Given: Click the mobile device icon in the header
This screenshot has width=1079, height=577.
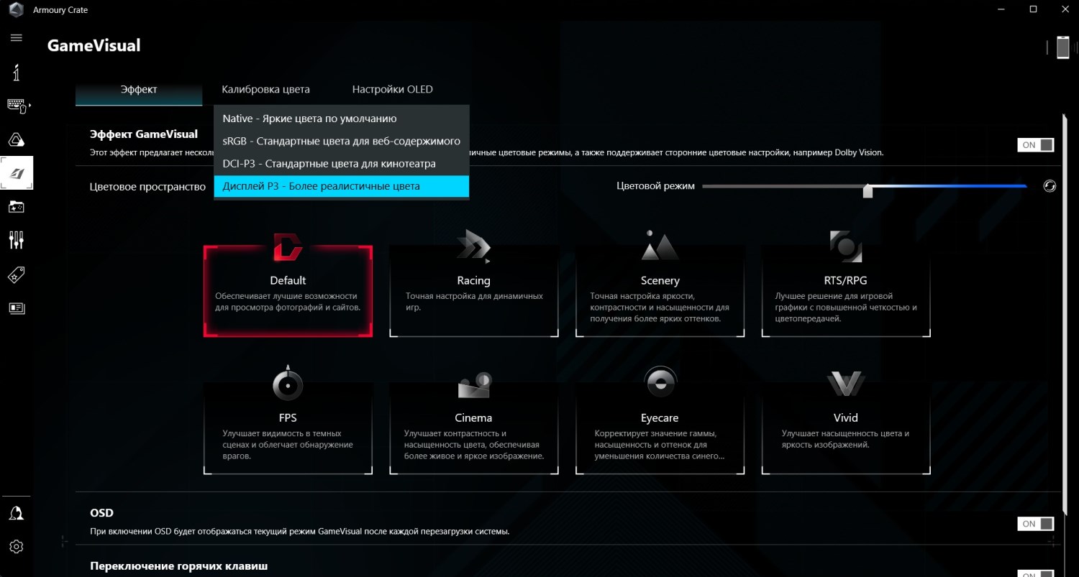Looking at the screenshot, I should click(1062, 47).
